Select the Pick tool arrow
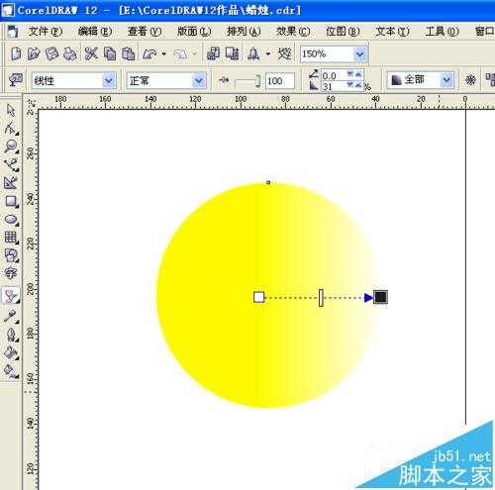This screenshot has height=490, width=495. click(x=11, y=110)
